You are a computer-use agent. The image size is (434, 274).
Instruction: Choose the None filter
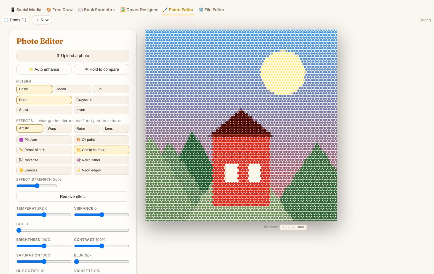44,100
